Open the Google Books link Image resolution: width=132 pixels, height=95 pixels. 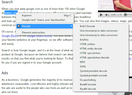[10, 36]
